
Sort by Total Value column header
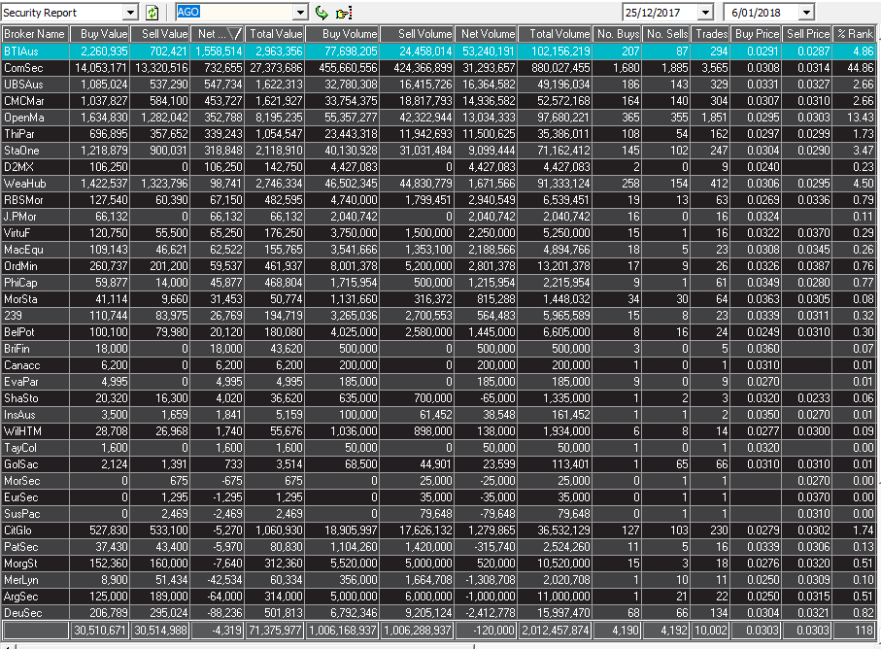click(274, 34)
